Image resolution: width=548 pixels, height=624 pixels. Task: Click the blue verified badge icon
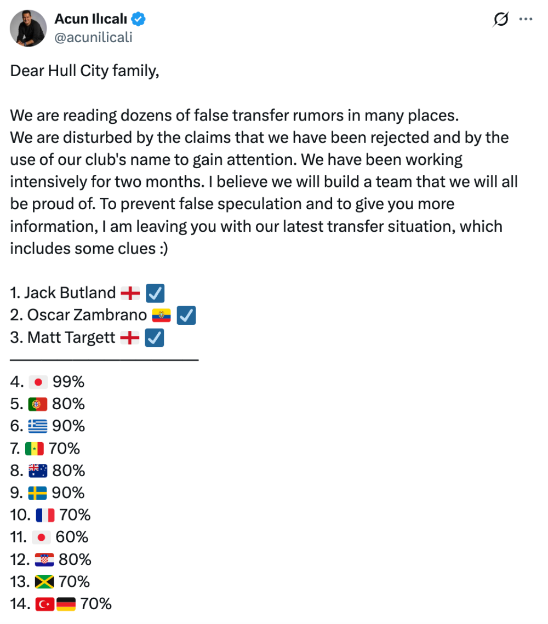tap(138, 19)
